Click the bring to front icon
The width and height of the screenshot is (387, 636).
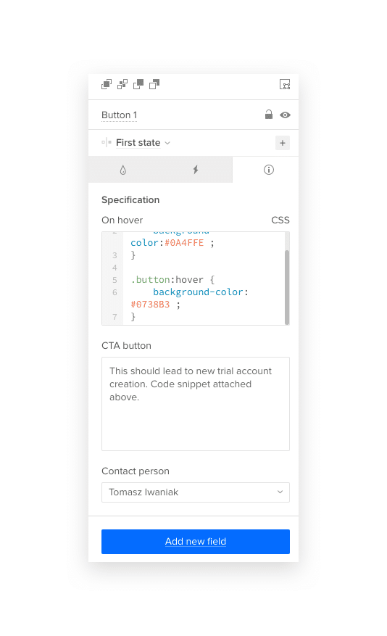(x=107, y=84)
